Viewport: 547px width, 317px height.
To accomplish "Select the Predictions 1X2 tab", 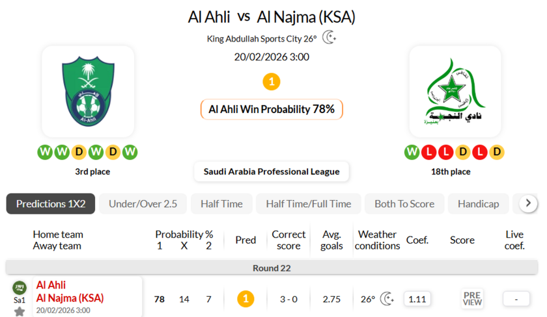I will (51, 204).
